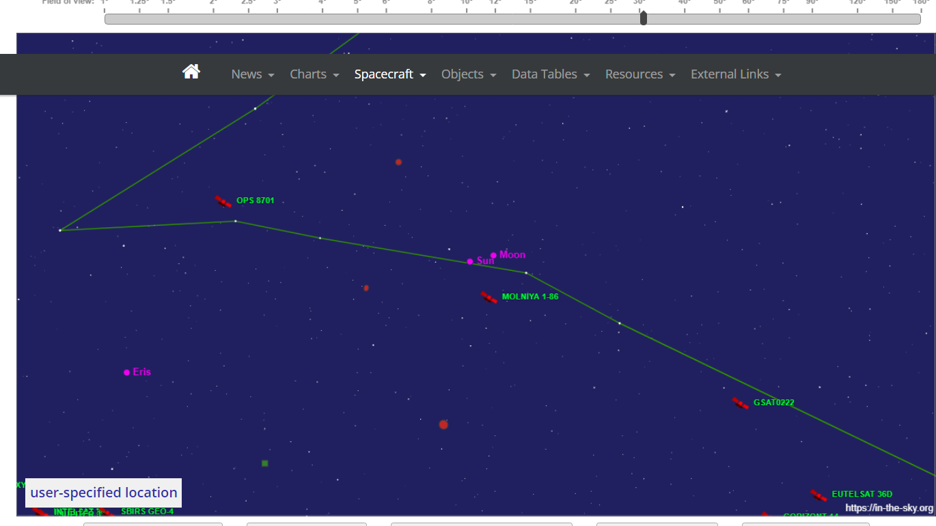Open the External Links menu
Viewport: 936px width, 526px height.
tap(736, 74)
